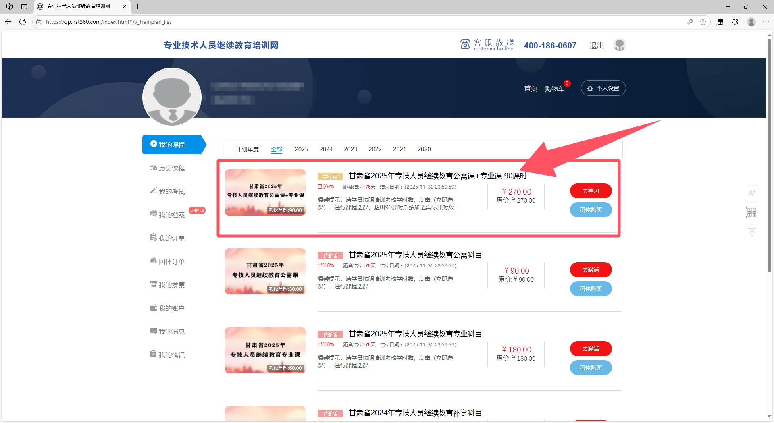Open 历史课程 in the sidebar
This screenshot has width=774, height=423.
[168, 168]
